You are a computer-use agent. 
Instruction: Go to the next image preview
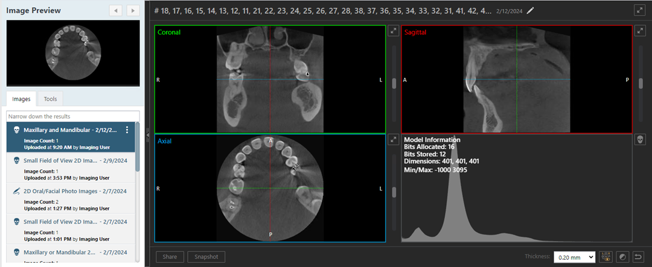132,10
